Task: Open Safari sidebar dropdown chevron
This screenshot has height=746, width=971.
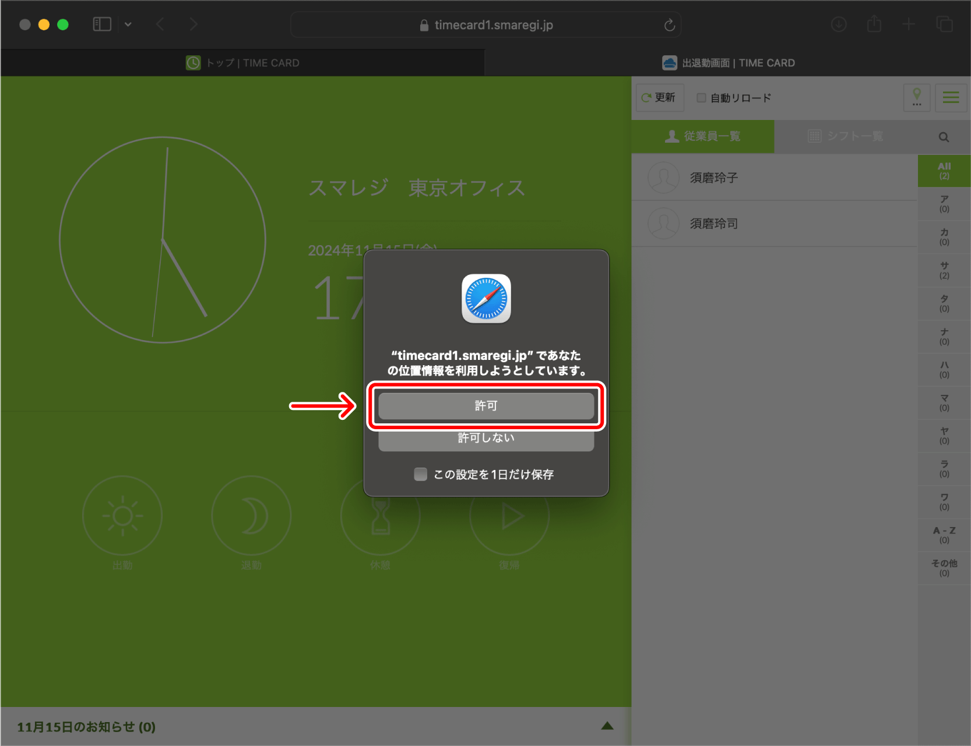Action: [128, 24]
